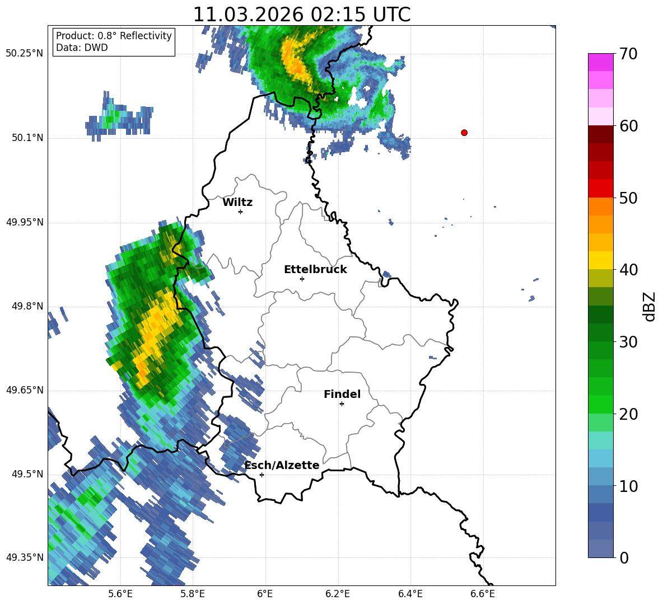Select the Wiltz city label
The width and height of the screenshot is (663, 605).
tap(237, 203)
